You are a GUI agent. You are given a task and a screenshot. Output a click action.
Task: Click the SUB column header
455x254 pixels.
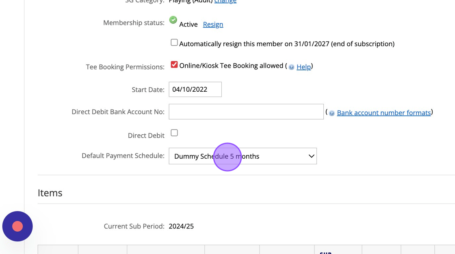pyautogui.click(x=326, y=252)
